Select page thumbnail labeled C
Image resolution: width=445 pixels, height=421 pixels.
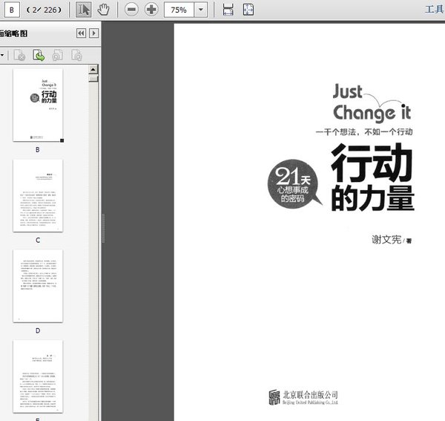click(x=38, y=195)
